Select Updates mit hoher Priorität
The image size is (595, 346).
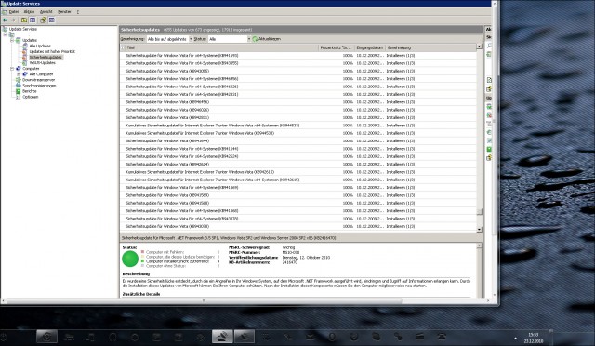(52, 51)
